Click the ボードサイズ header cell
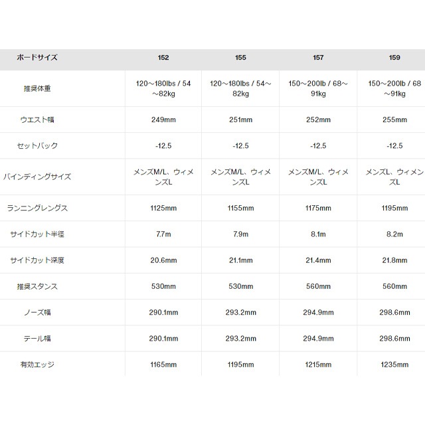 [x=37, y=58]
